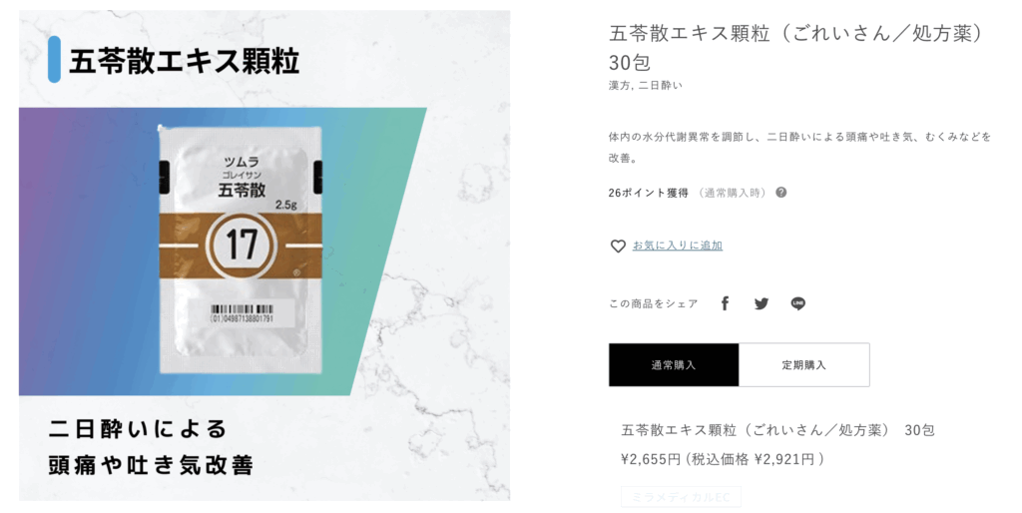The width and height of the screenshot is (1022, 513).
Task: Click the circled number 17 on sachet
Action: click(242, 245)
